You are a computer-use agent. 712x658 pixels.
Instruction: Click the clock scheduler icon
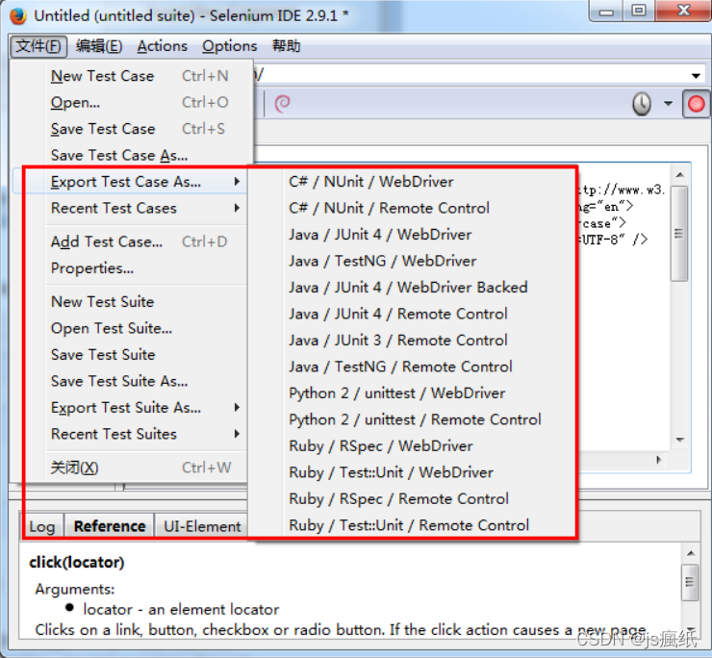(x=642, y=104)
